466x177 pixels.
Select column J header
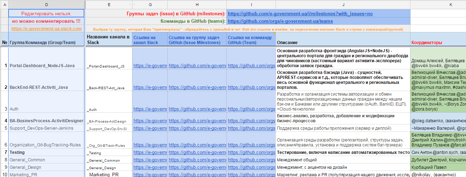[x=343, y=5]
